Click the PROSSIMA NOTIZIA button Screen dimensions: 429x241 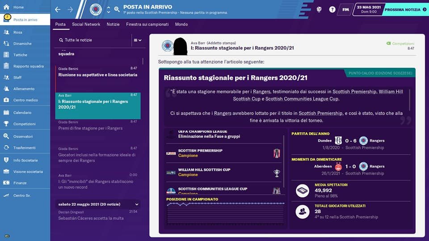coord(405,9)
